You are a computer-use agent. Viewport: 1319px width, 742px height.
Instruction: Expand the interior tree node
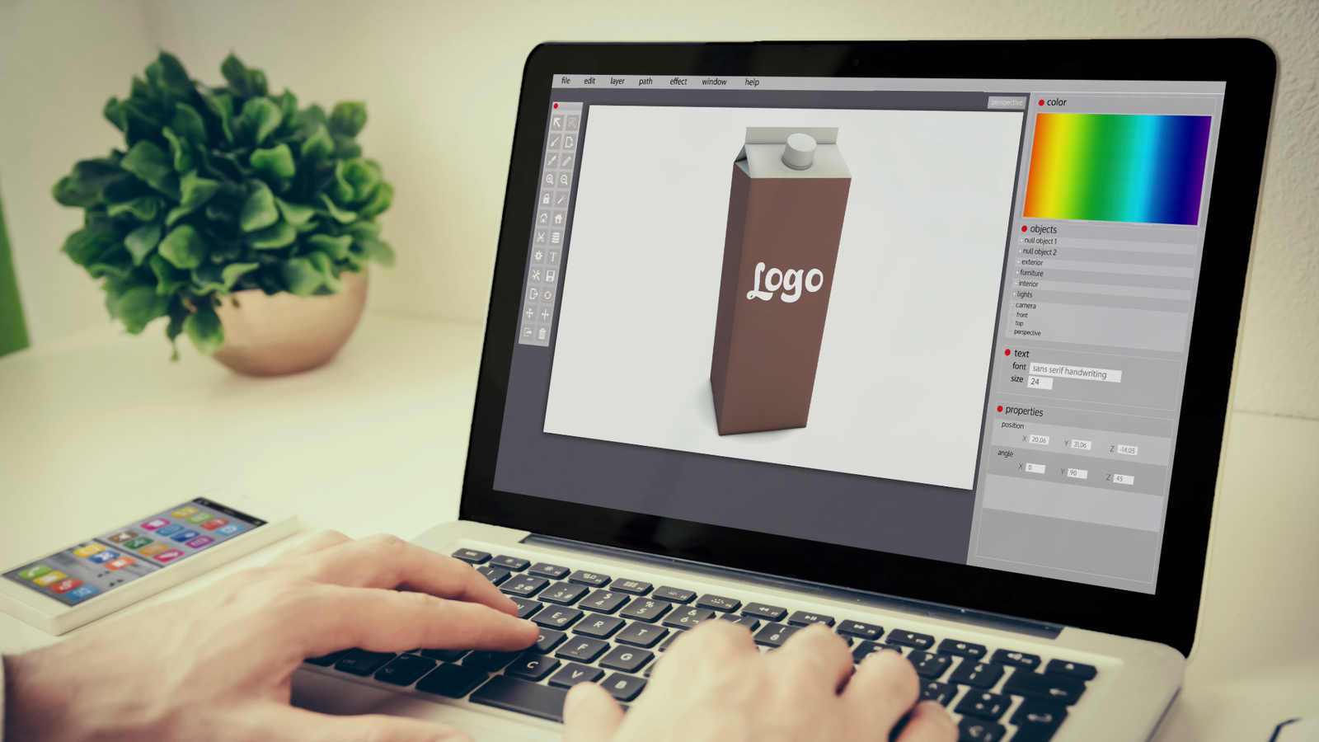[1016, 284]
